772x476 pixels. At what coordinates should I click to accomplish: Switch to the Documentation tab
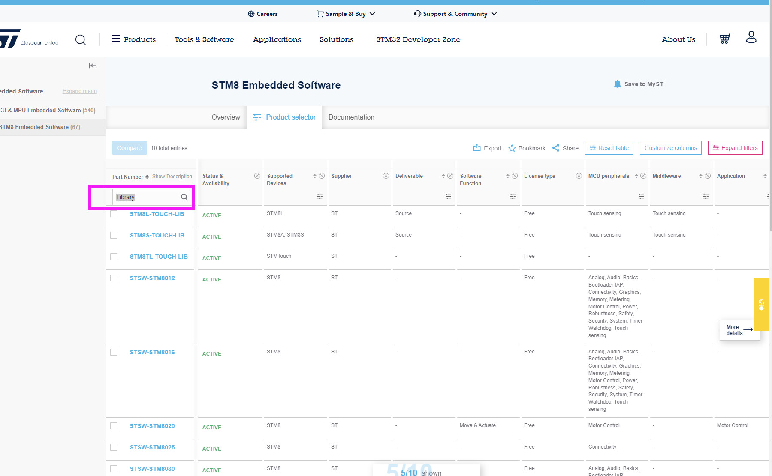[351, 117]
